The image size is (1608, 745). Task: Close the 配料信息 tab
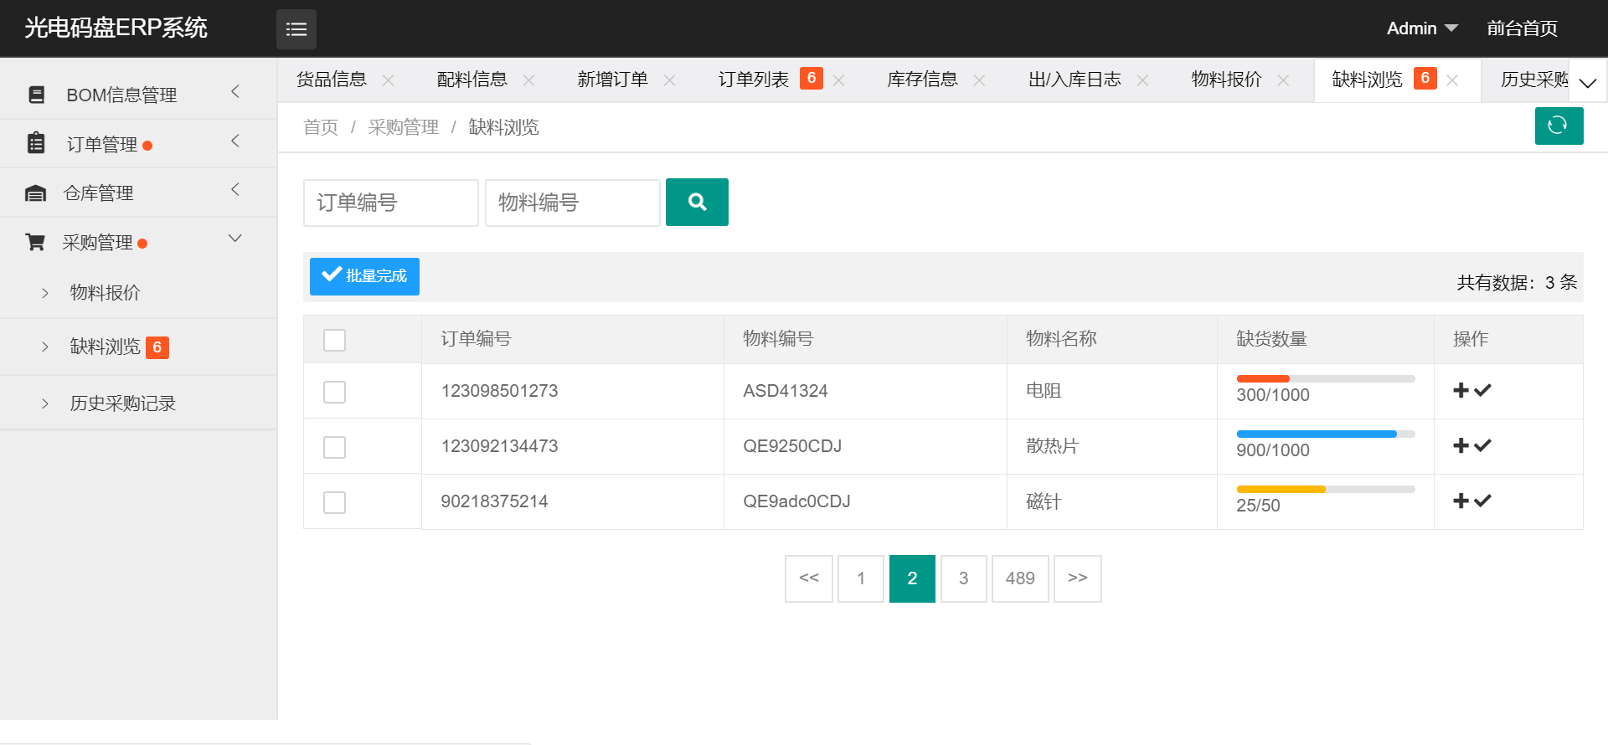coord(529,80)
